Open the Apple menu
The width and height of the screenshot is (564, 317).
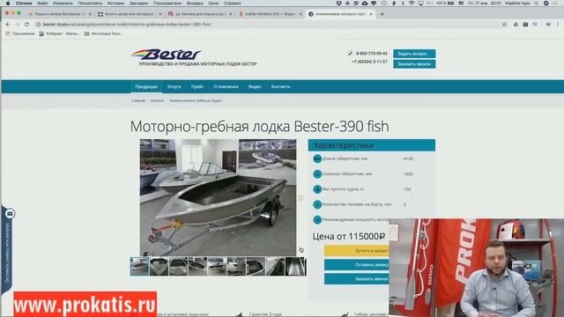pyautogui.click(x=8, y=3)
